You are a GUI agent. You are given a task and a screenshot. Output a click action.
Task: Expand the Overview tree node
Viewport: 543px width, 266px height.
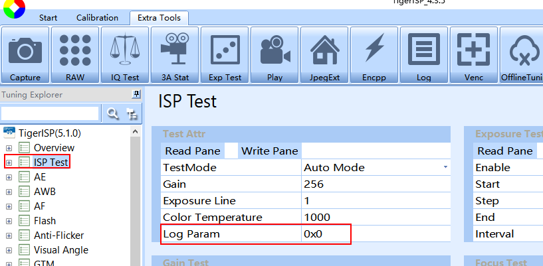point(9,147)
